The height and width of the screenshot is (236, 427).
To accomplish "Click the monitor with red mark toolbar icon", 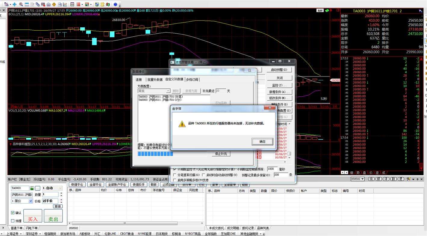I will coord(43,5).
